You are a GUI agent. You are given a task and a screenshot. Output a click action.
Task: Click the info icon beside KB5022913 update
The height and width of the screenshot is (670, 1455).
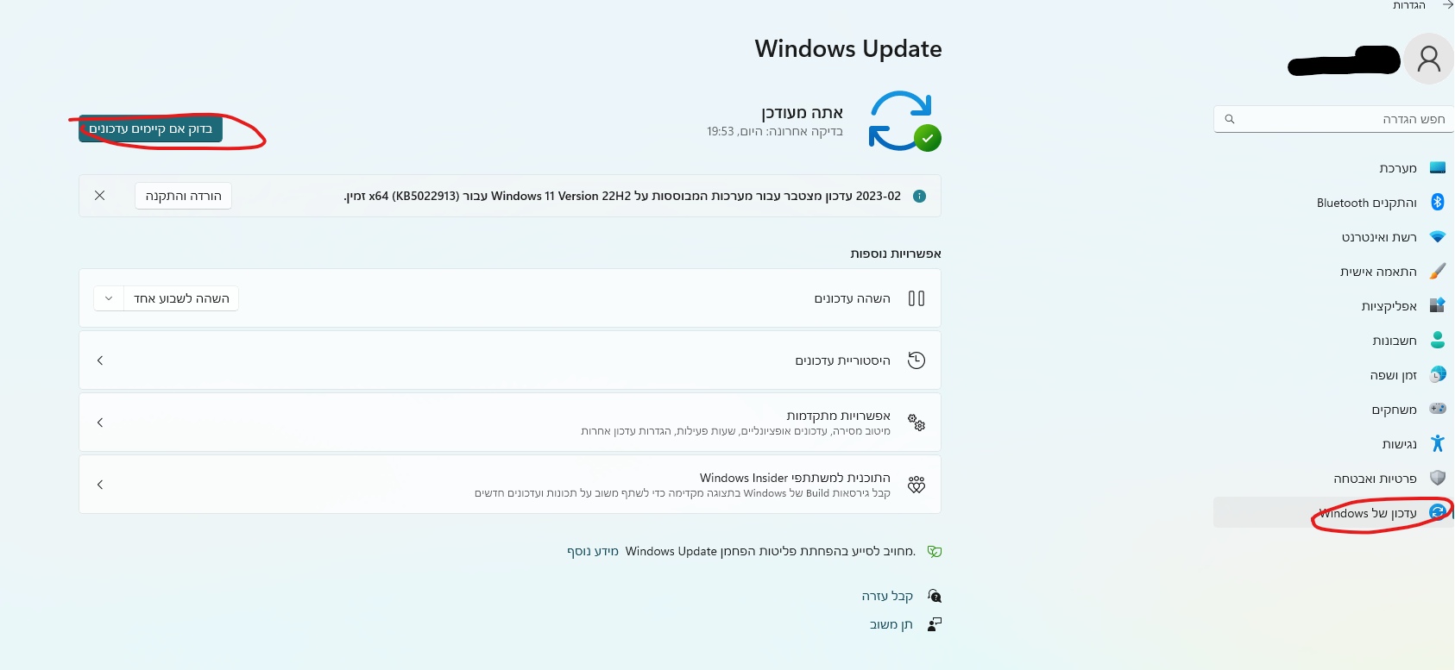(920, 196)
